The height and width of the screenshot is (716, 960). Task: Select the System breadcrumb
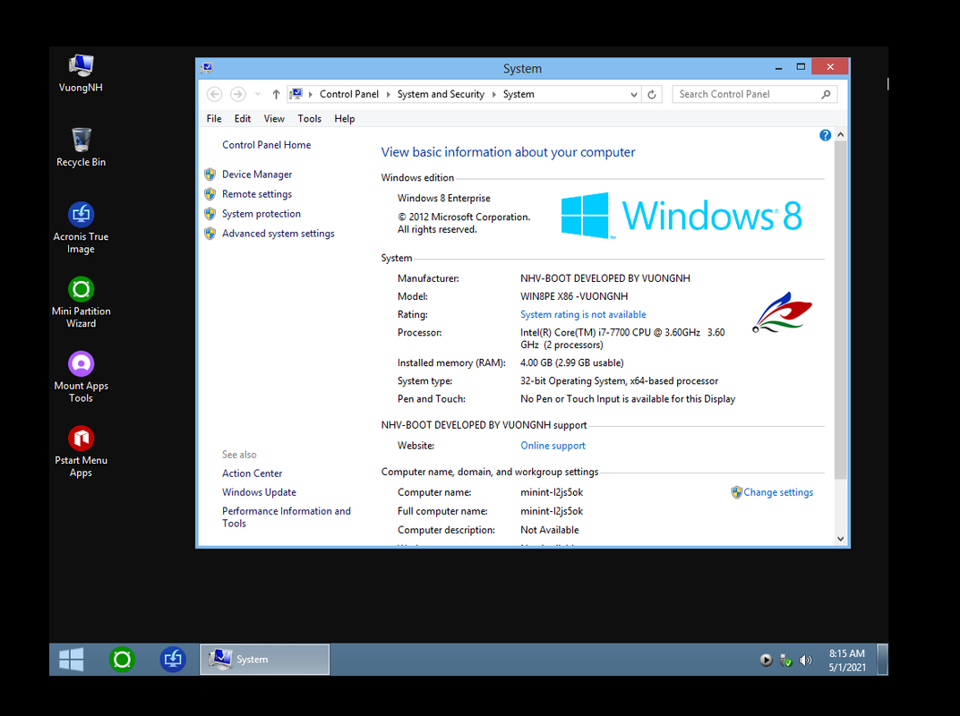pyautogui.click(x=519, y=94)
